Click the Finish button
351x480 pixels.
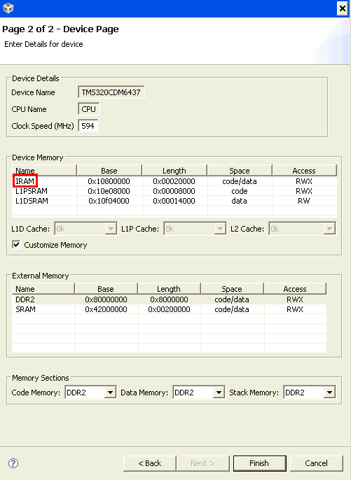(259, 463)
